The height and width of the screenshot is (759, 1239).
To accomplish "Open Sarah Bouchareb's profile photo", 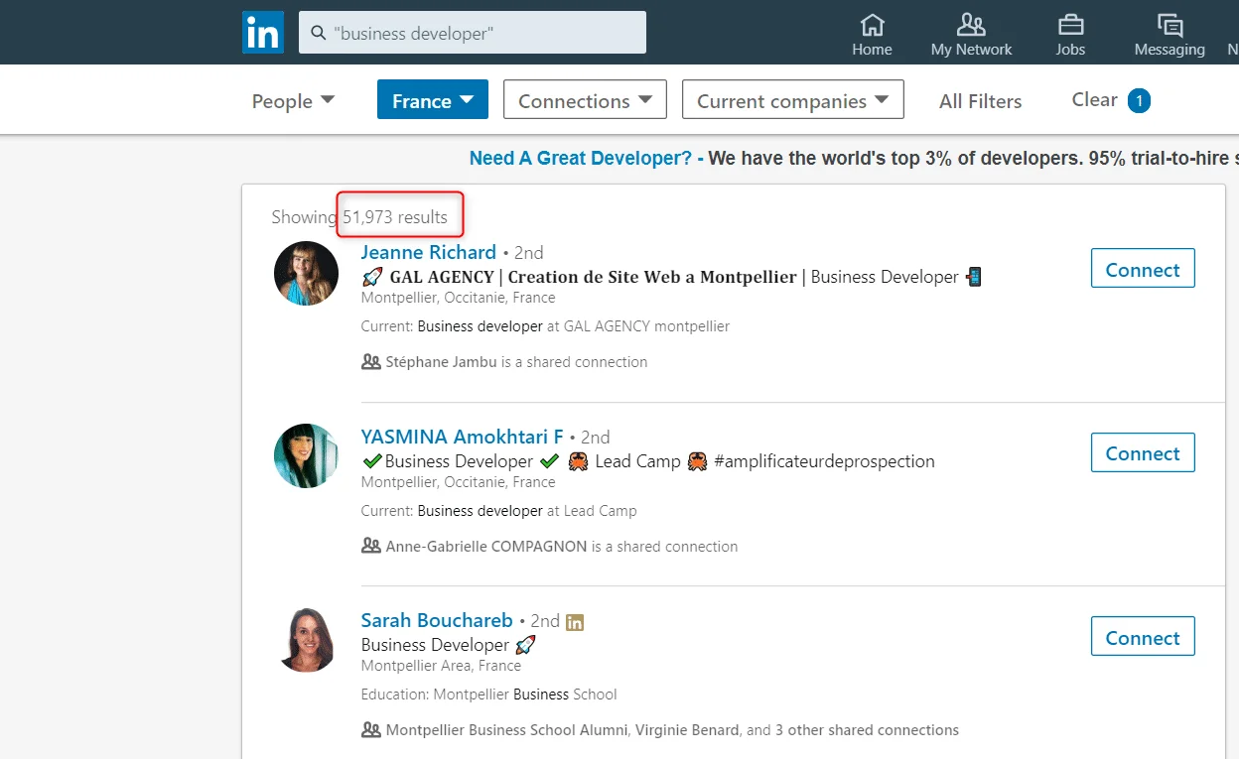I will tap(306, 640).
